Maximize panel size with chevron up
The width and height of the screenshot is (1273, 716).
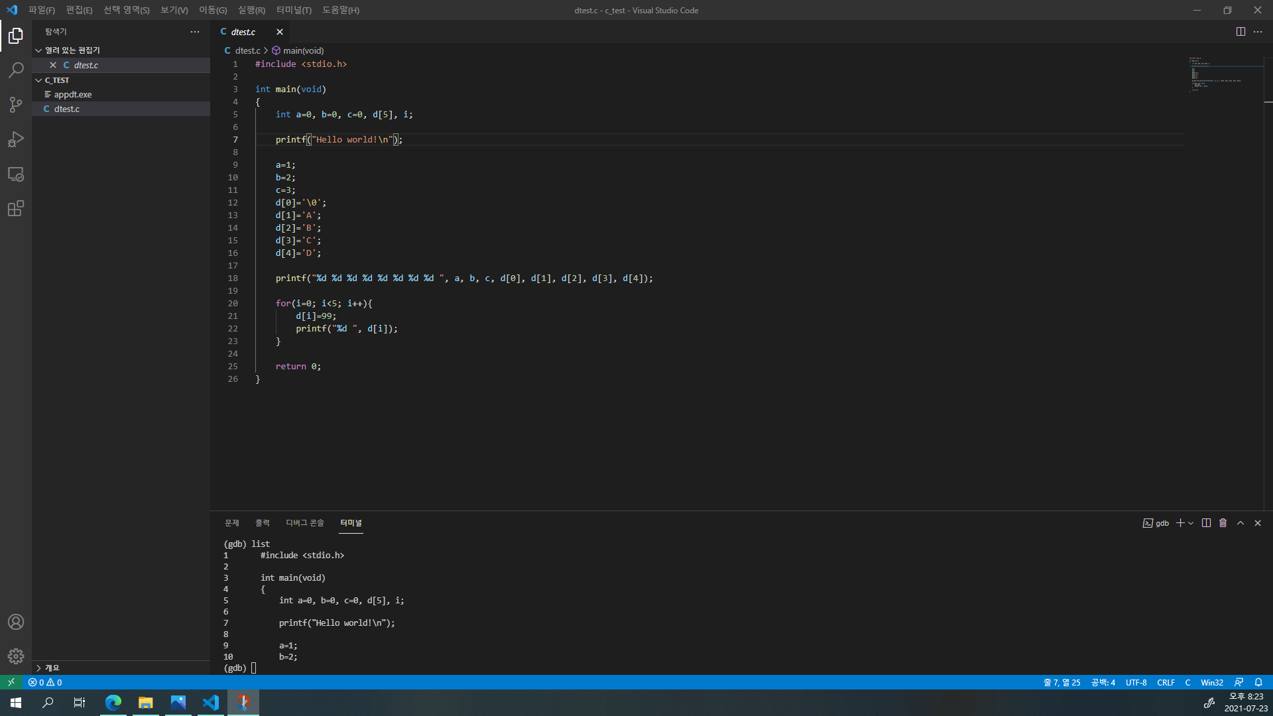coord(1241,523)
